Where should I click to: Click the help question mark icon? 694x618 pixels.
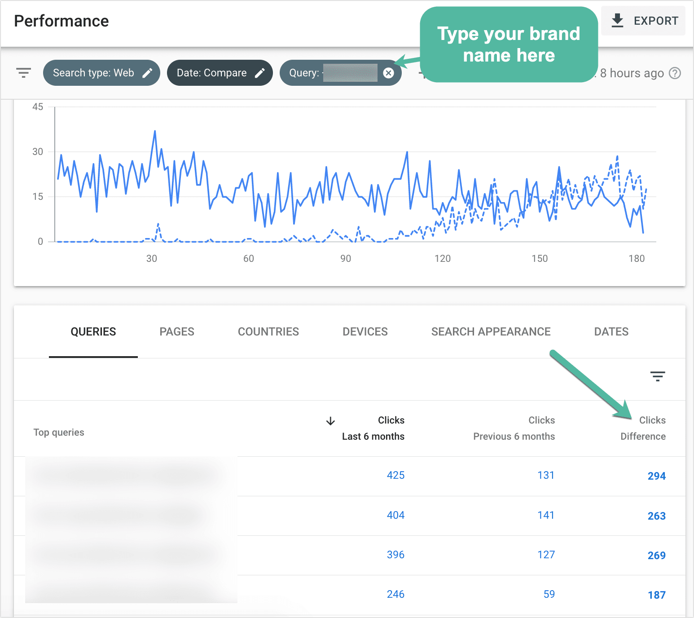tap(675, 73)
